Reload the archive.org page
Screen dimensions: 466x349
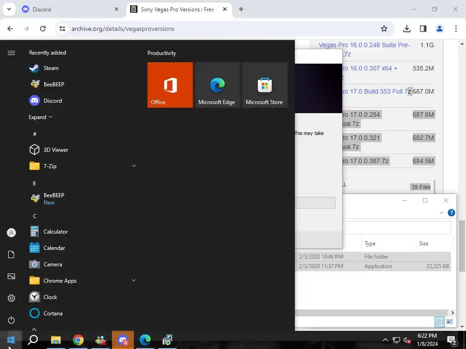43,29
